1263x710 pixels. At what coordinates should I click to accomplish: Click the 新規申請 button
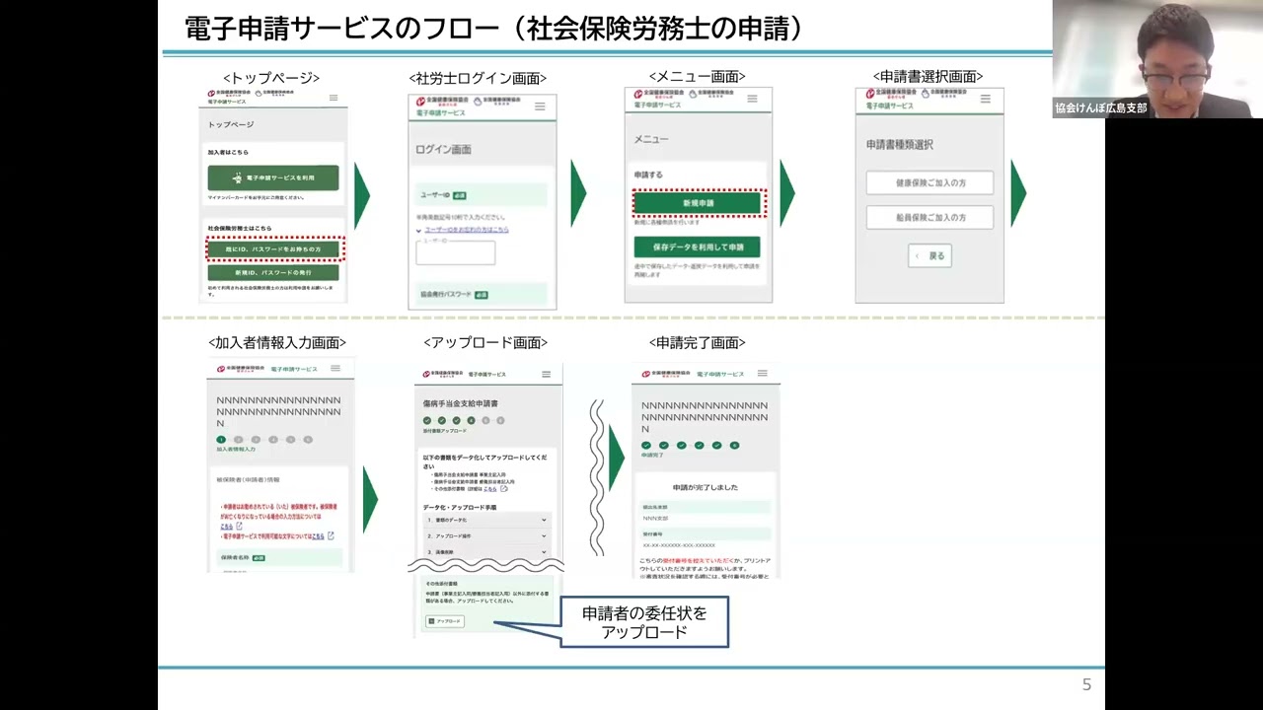point(698,203)
